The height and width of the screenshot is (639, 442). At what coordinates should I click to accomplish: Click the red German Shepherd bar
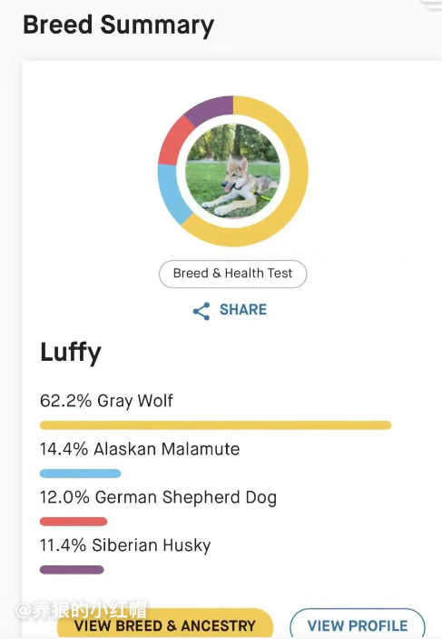point(74,521)
